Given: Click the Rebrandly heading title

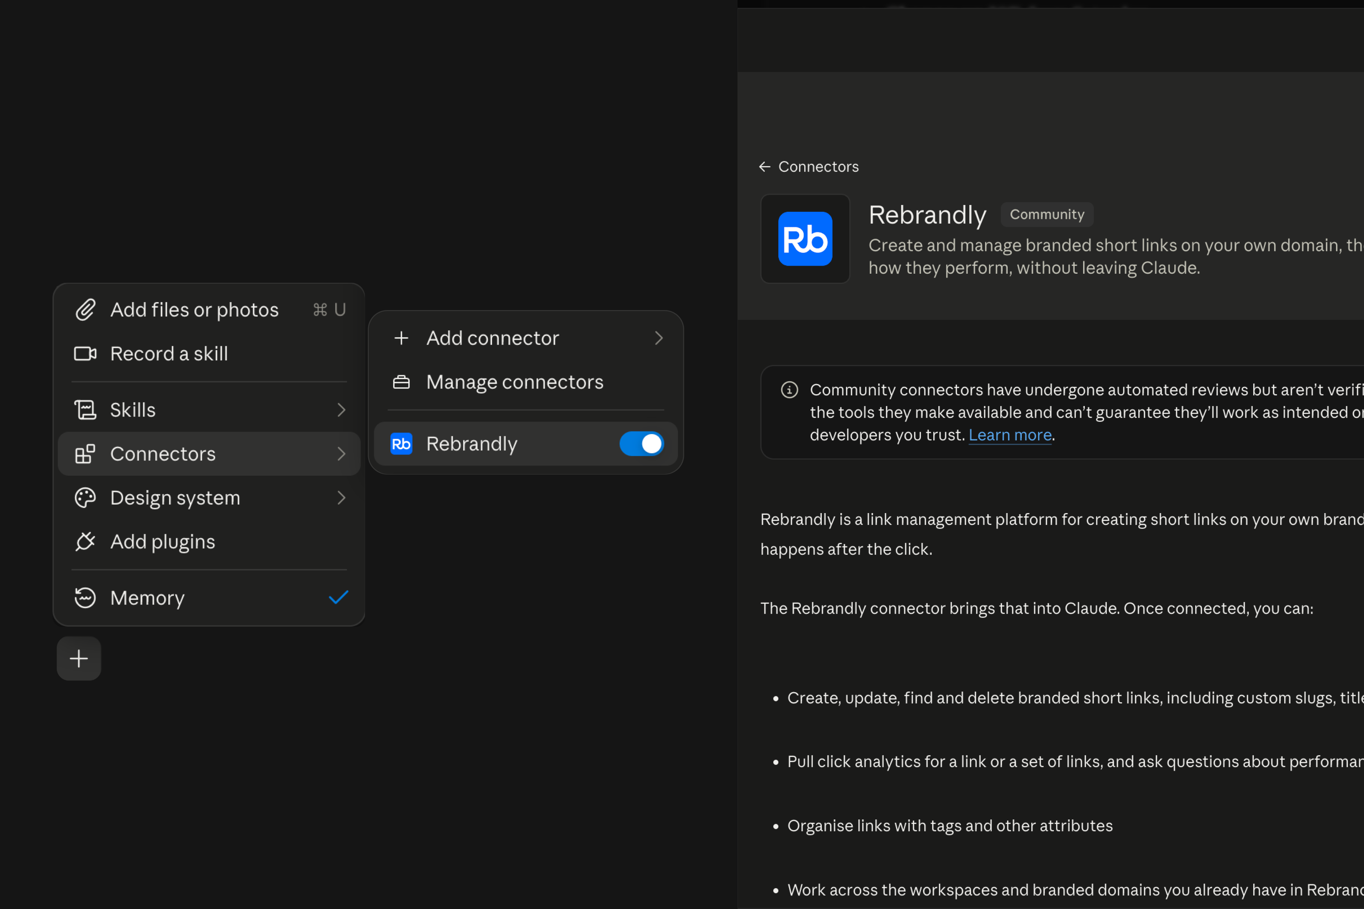Looking at the screenshot, I should point(927,214).
